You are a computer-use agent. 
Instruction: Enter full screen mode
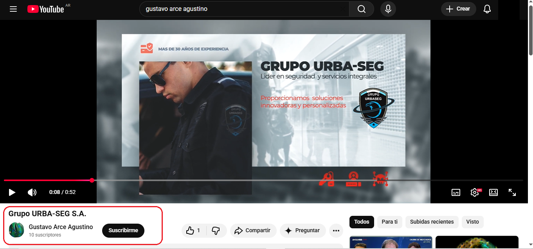click(512, 192)
